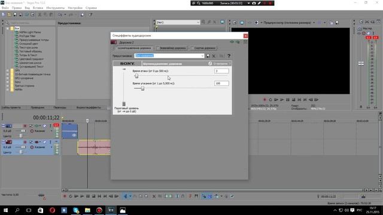Click Record in the video preview transport
The image size is (383, 215).
click(x=265, y=100)
